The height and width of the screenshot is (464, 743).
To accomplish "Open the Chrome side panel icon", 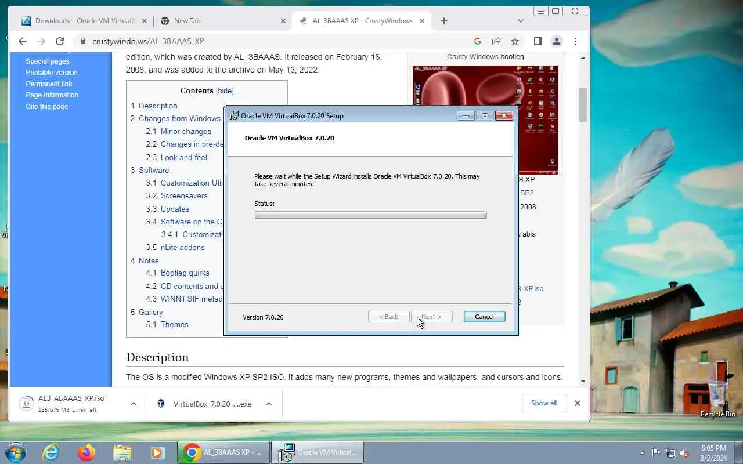I will tap(538, 41).
